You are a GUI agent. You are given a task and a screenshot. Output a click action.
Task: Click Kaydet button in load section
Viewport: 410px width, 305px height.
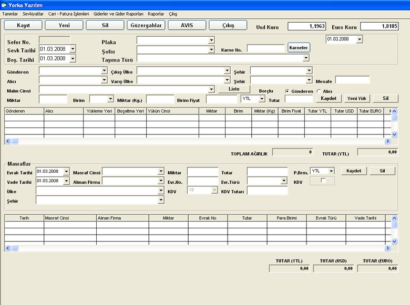(x=329, y=98)
